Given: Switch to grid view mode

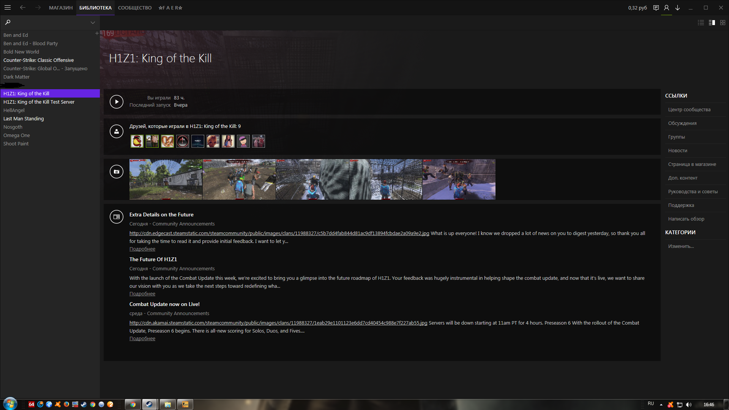Looking at the screenshot, I should (x=723, y=23).
